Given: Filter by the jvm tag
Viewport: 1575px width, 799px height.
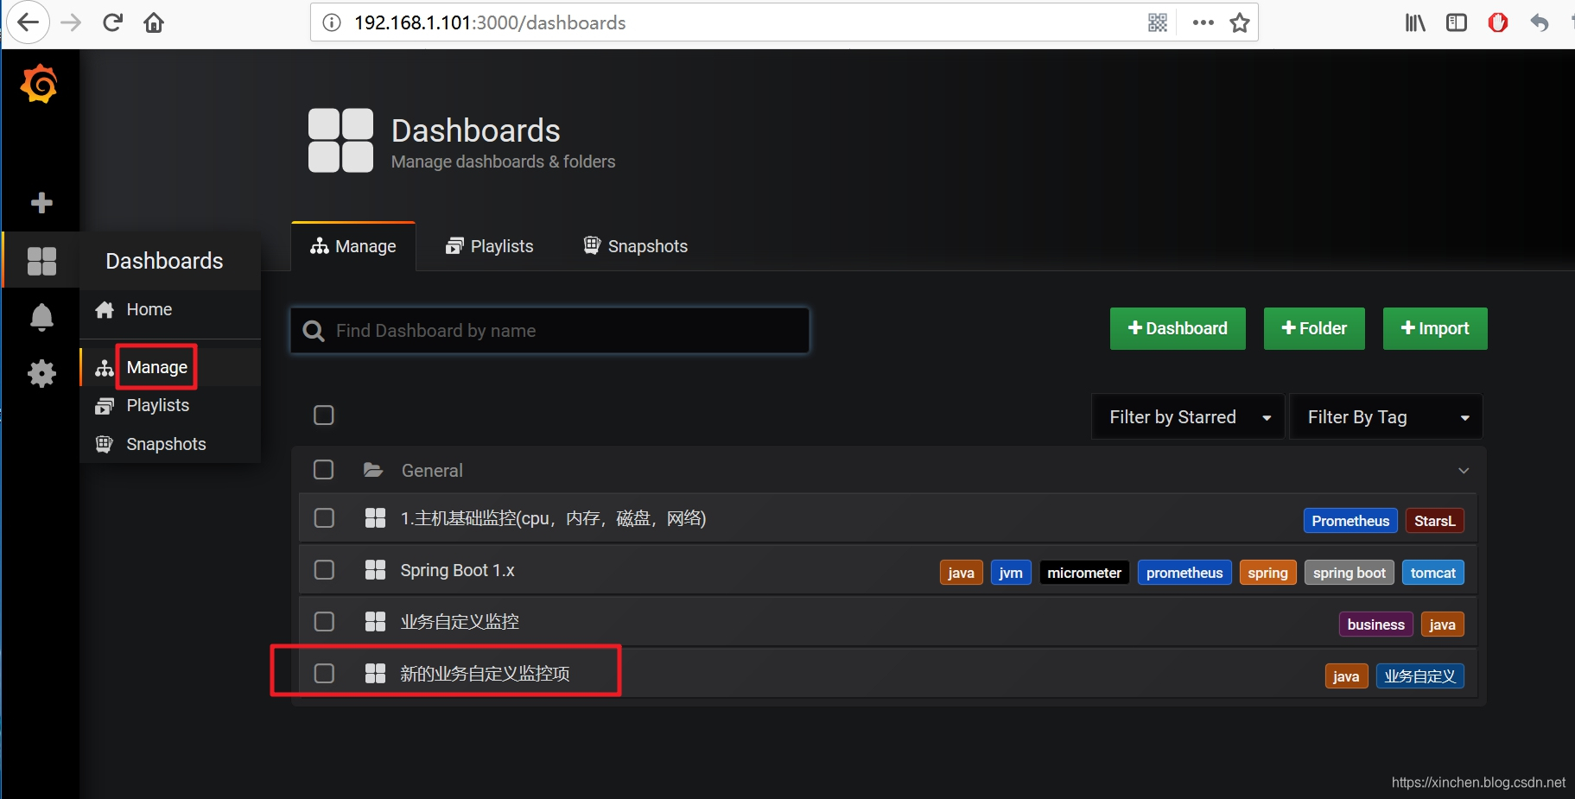Looking at the screenshot, I should click(x=1011, y=573).
